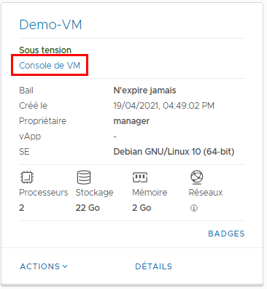Select the Sous tension status text

[x=45, y=50]
